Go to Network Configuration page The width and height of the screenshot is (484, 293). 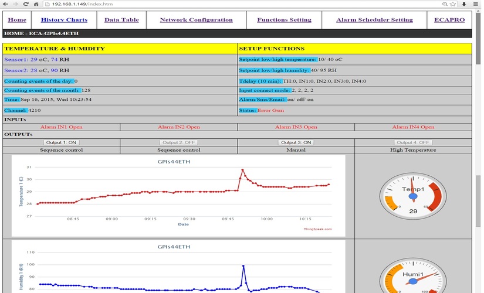197,20
